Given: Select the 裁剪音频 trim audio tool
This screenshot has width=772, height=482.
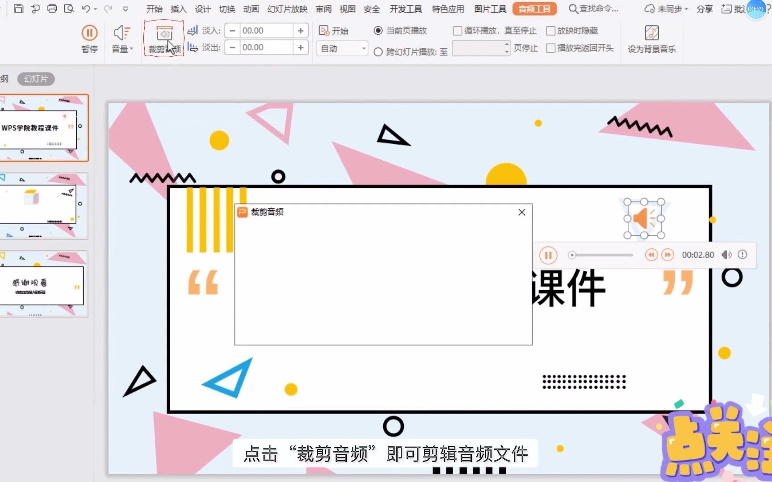Looking at the screenshot, I should [164, 38].
